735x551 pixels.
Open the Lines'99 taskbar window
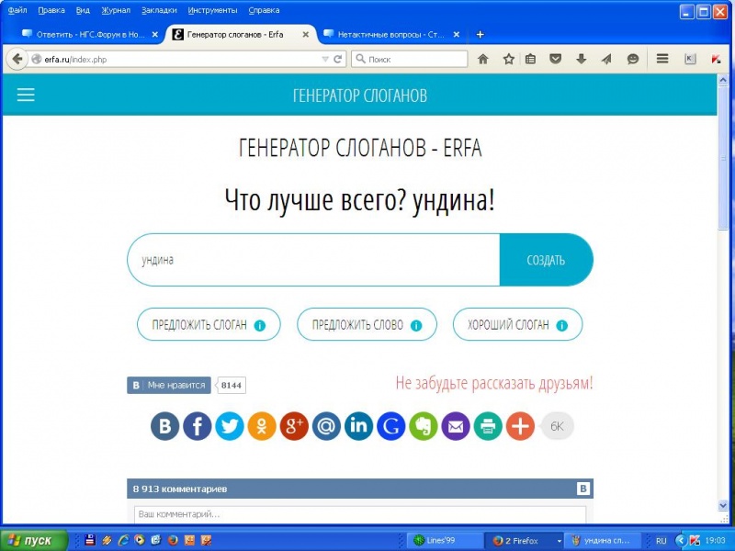(446, 540)
